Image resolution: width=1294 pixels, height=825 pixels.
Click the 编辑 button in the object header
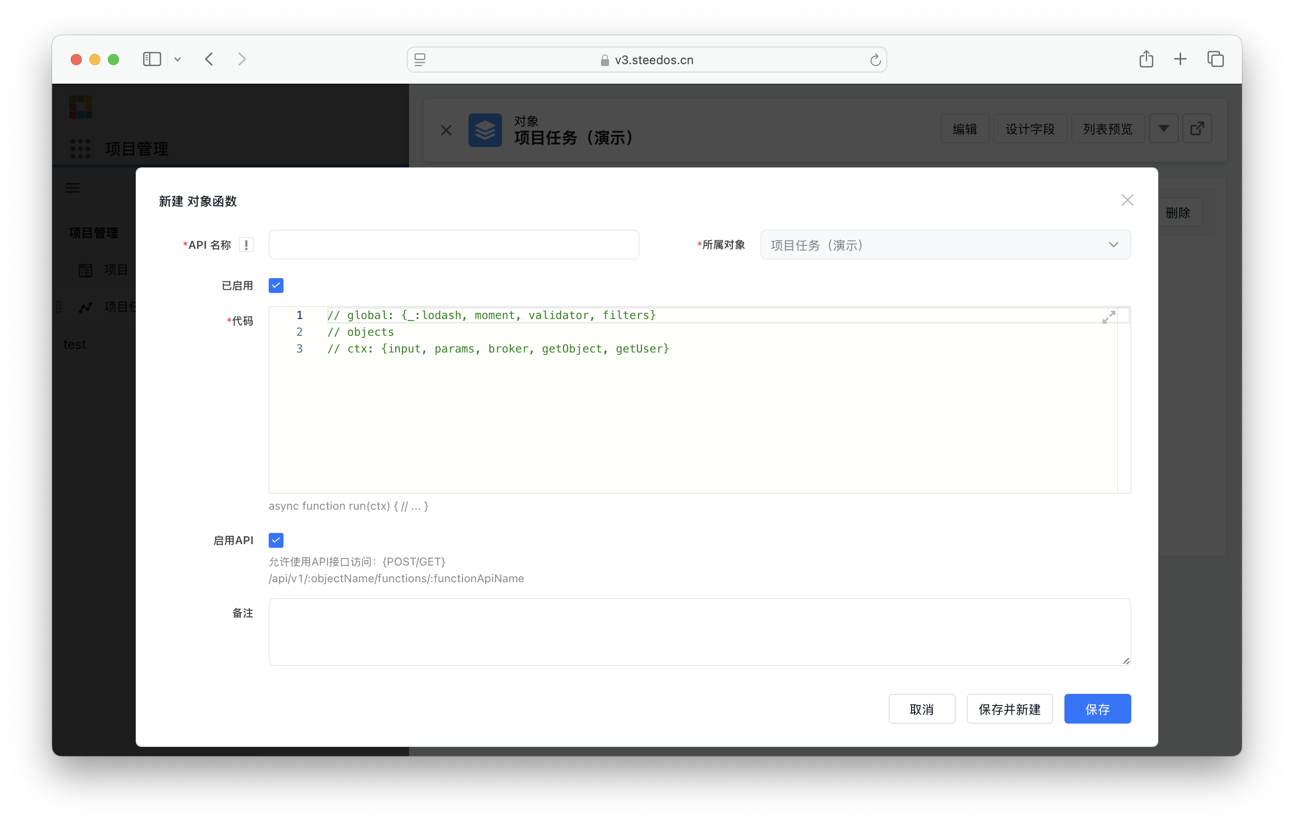pos(964,129)
